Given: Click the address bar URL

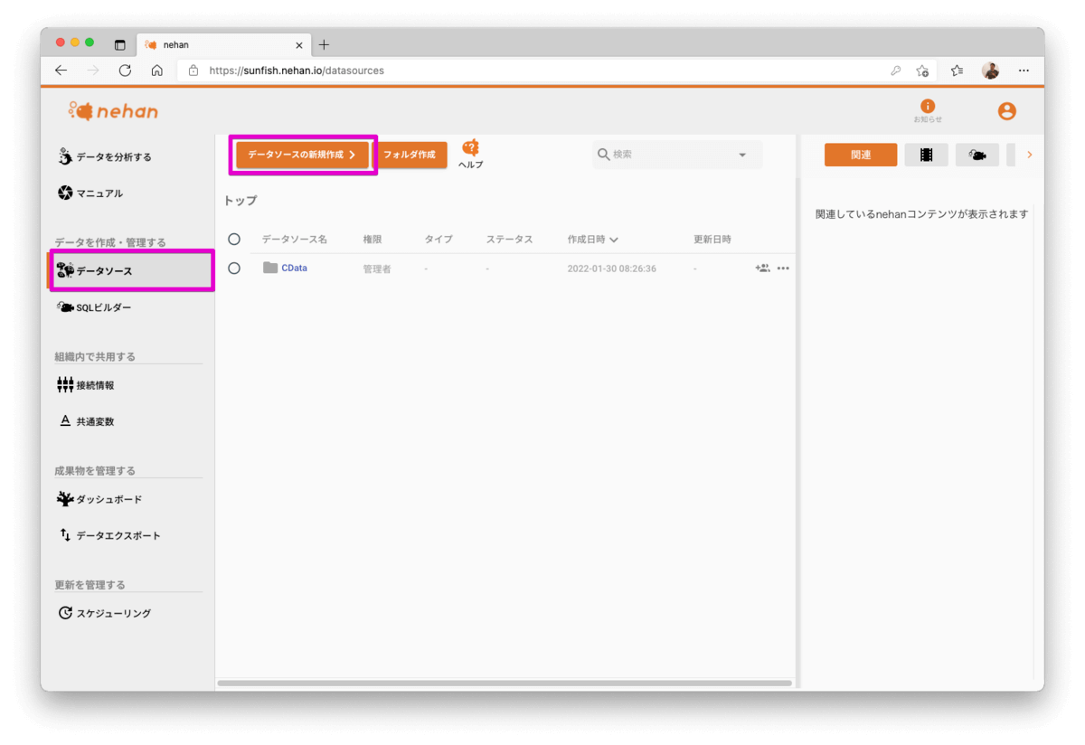Looking at the screenshot, I should pyautogui.click(x=297, y=71).
